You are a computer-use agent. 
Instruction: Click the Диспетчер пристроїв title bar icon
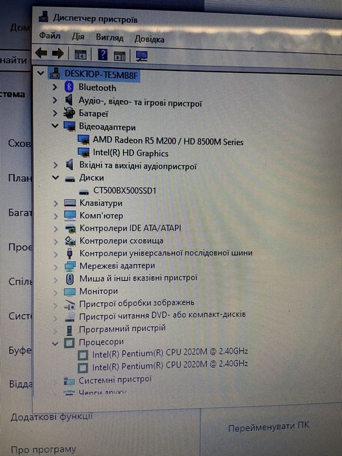point(44,16)
